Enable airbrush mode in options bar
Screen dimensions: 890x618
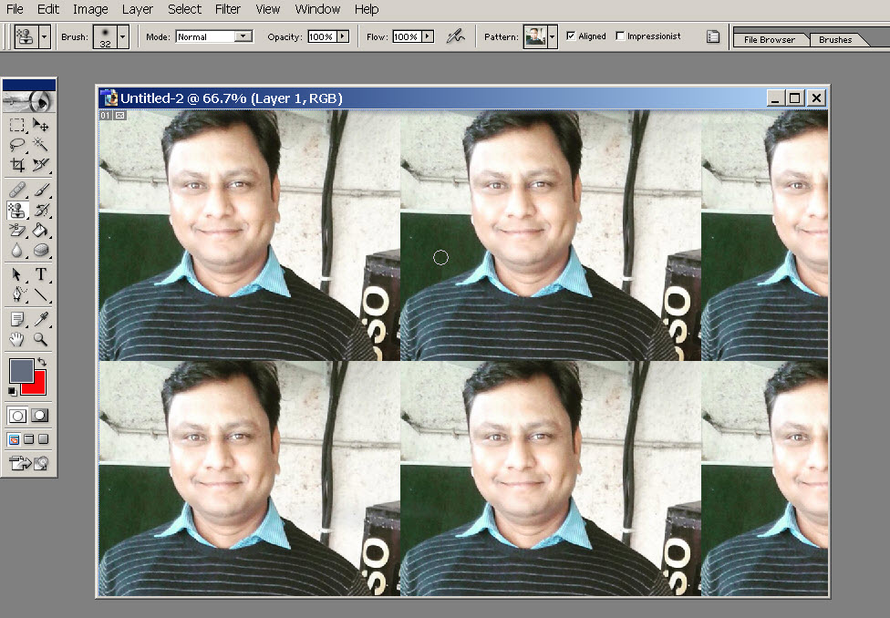tap(456, 36)
